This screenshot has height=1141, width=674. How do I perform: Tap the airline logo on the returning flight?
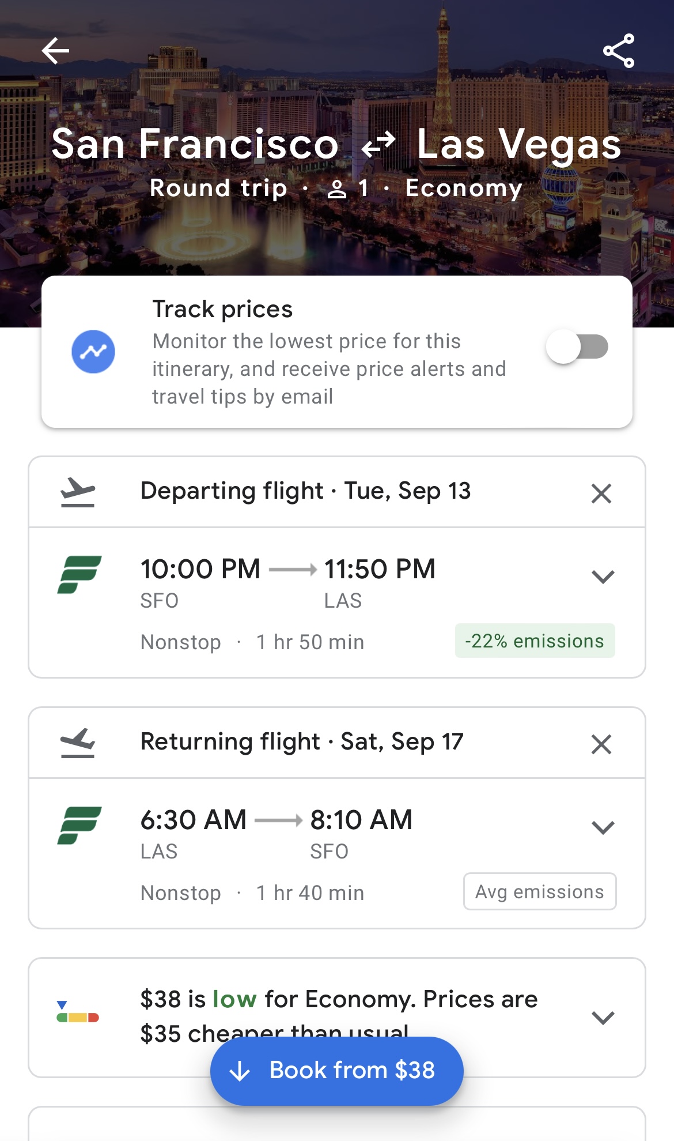[79, 825]
